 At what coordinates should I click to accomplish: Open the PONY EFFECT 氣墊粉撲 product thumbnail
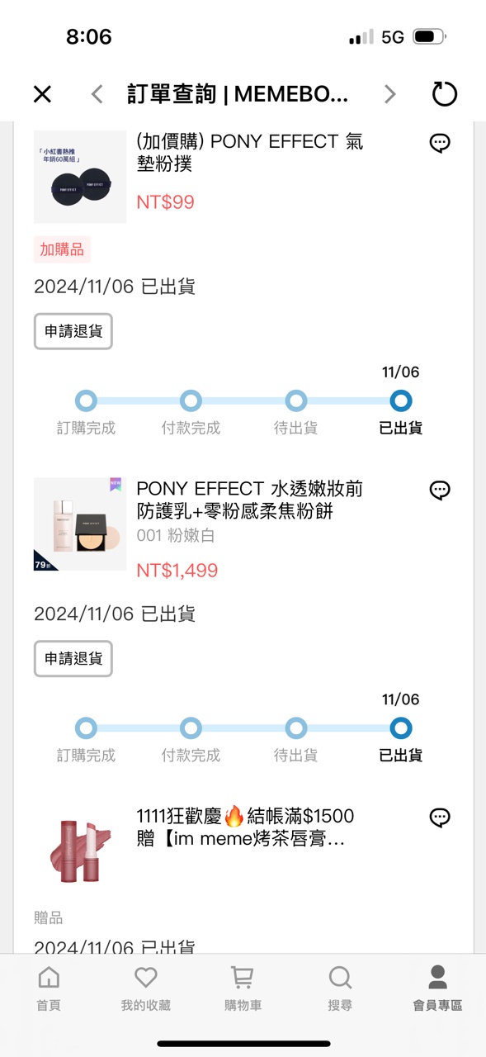point(80,177)
